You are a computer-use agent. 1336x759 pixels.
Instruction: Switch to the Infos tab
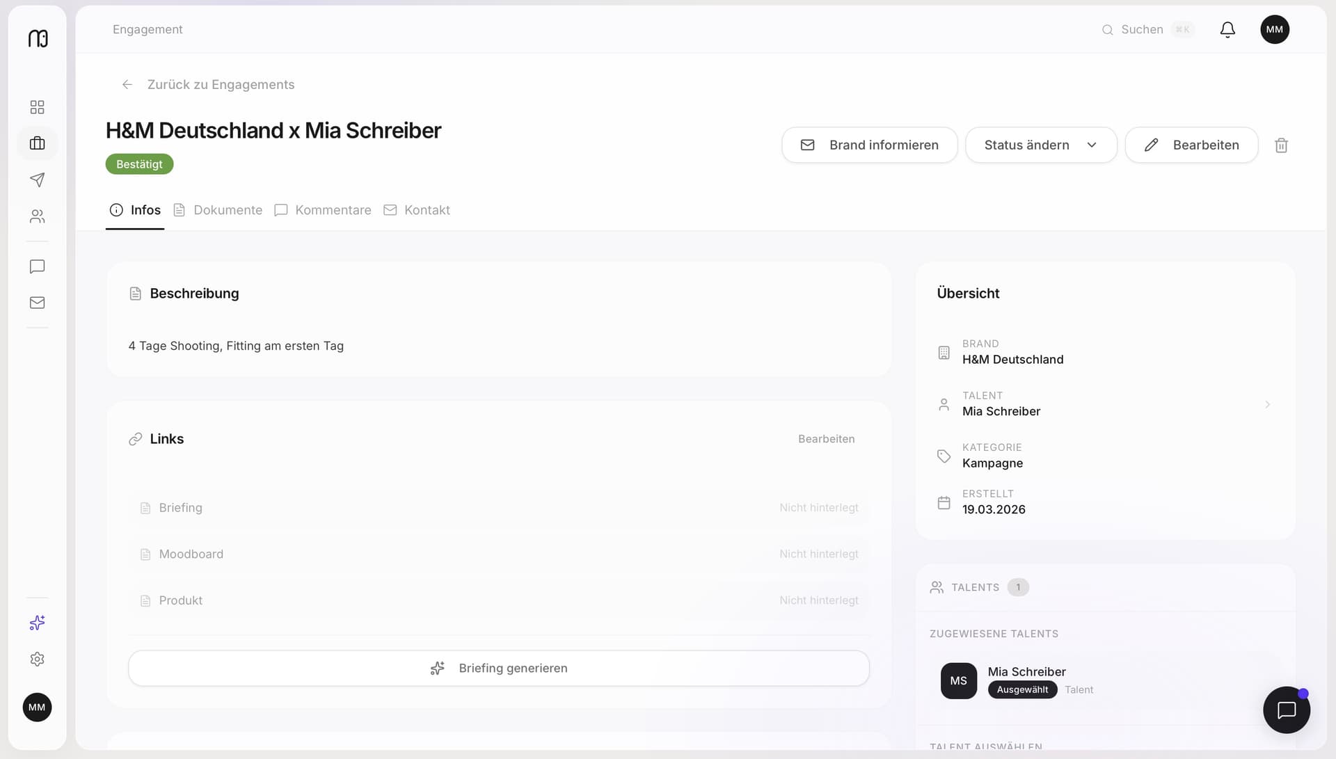pyautogui.click(x=135, y=210)
